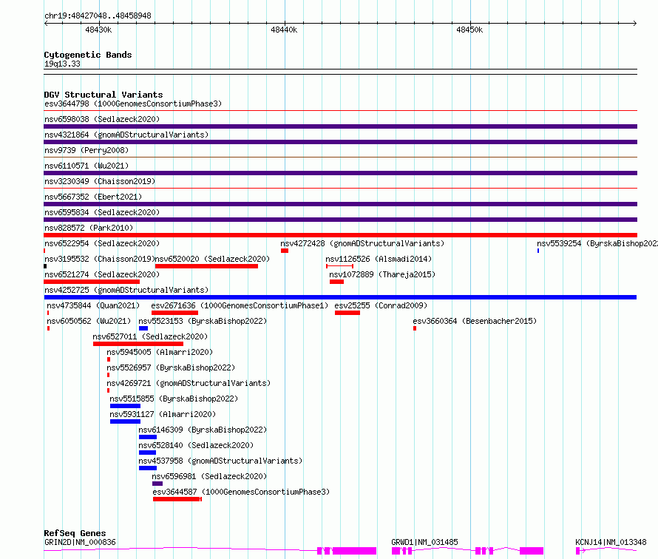This screenshot has height=559, width=658.
Task: Click the red nsv828572 Park2010 bar
Action: [x=340, y=235]
